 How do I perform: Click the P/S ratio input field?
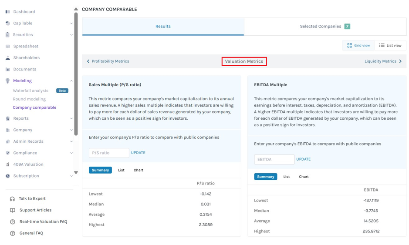tap(109, 153)
